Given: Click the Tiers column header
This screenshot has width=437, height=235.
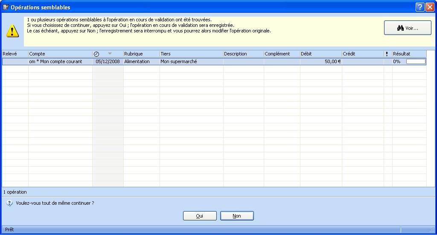Looking at the screenshot, I should (191, 54).
